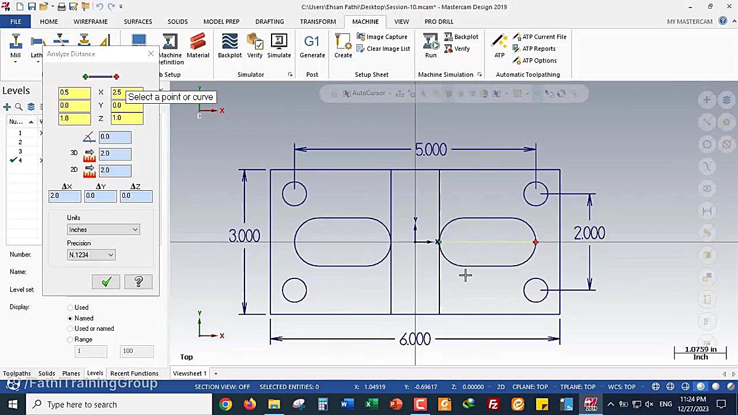The width and height of the screenshot is (738, 415).
Task: Launch Backplot in Simulator group
Action: [229, 47]
